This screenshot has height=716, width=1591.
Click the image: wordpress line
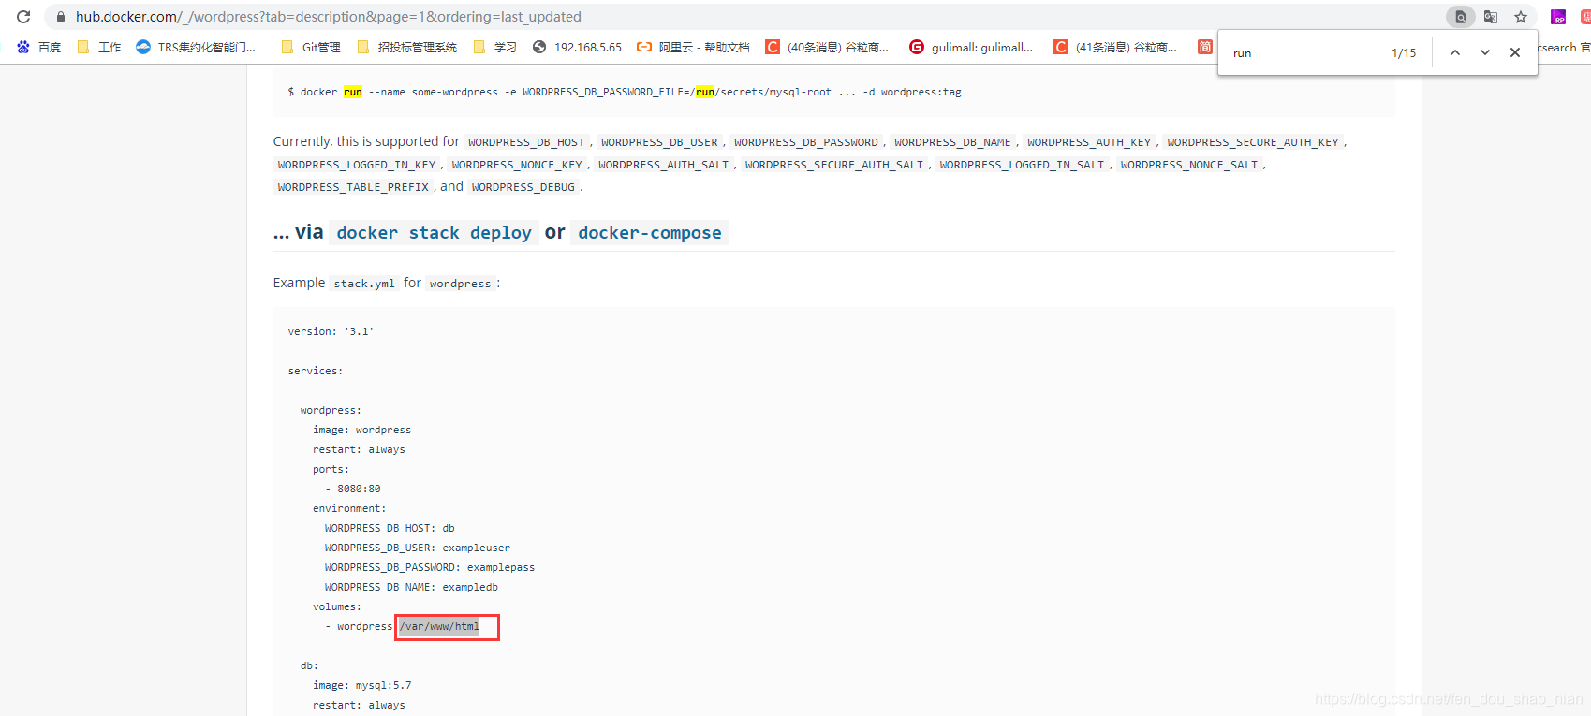[x=361, y=430]
